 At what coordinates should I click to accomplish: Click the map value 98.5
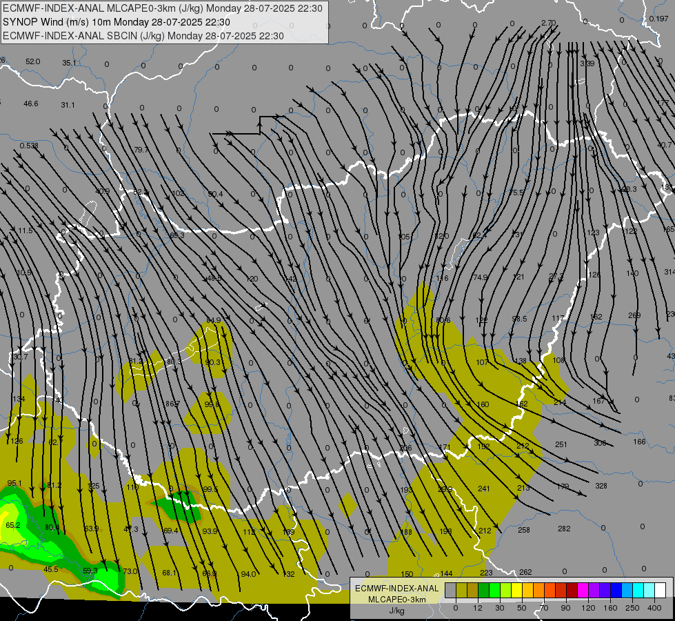coord(520,319)
